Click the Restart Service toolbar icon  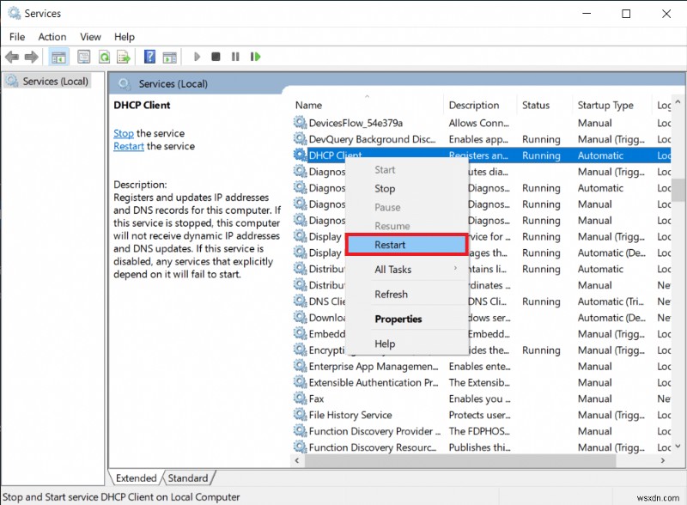[255, 57]
